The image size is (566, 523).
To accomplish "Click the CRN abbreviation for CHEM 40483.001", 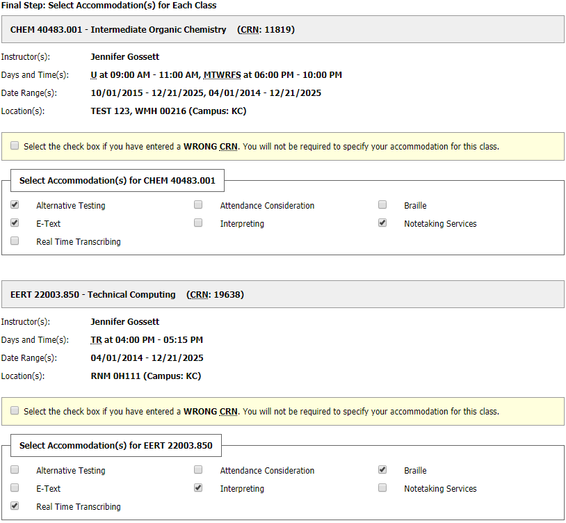I will click(x=248, y=29).
